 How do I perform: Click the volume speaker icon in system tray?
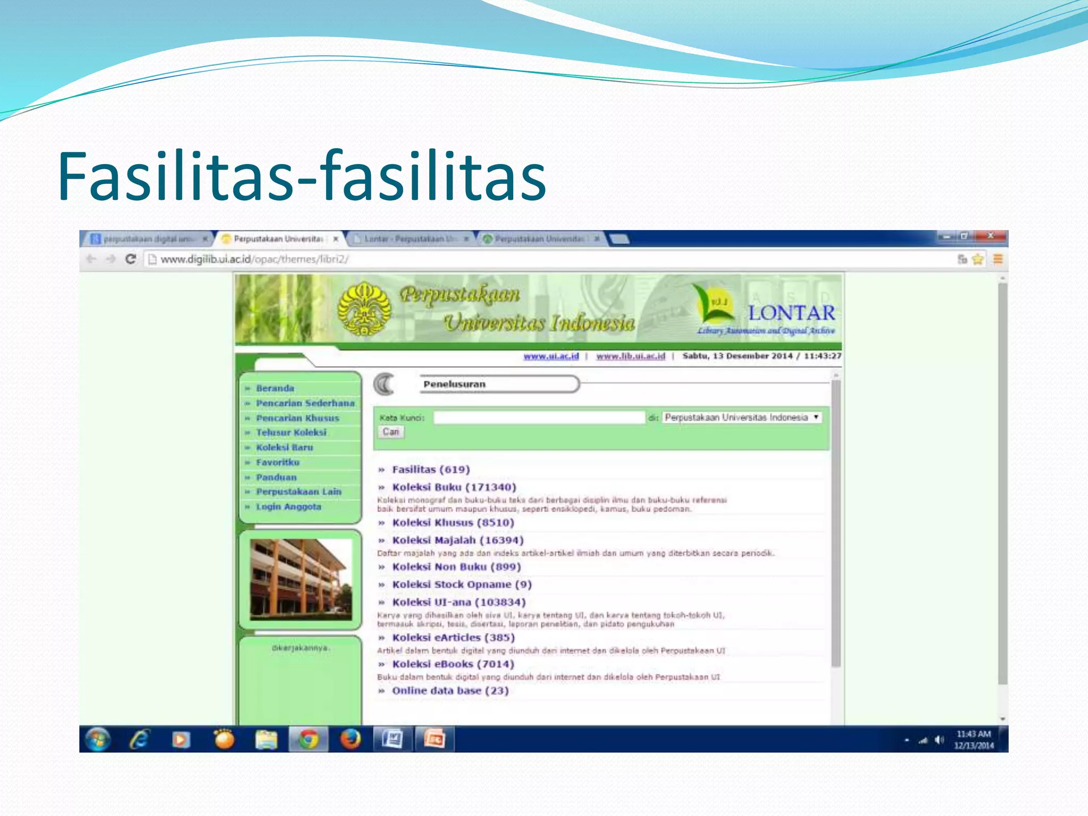click(939, 740)
